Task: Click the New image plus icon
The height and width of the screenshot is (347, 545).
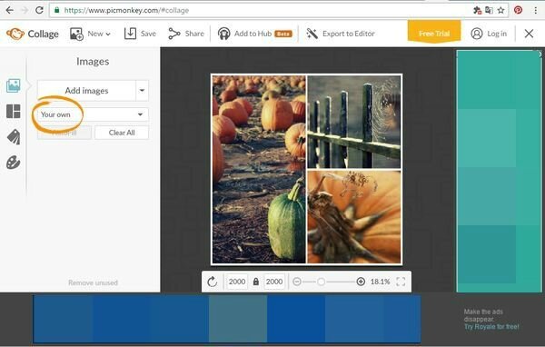Action: 76,35
